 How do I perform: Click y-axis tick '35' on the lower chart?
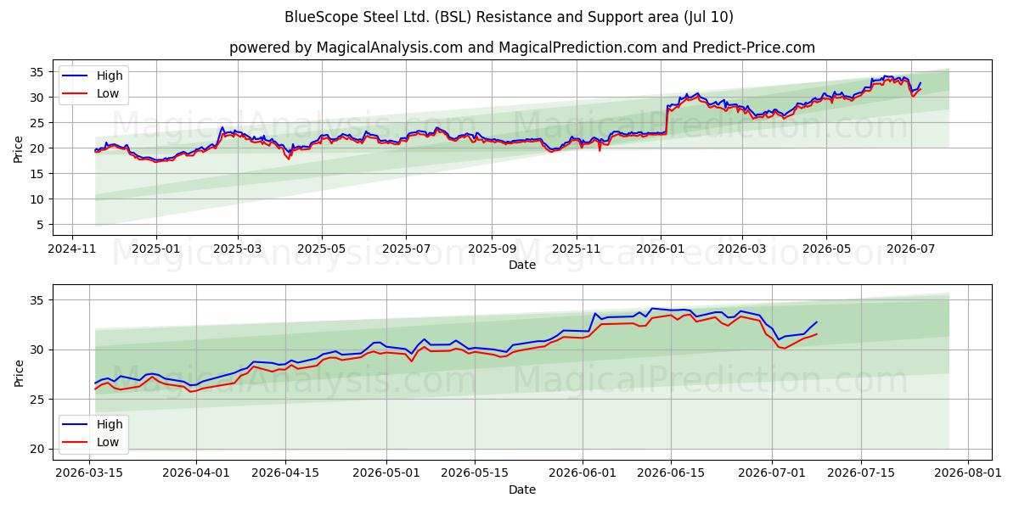point(39,300)
